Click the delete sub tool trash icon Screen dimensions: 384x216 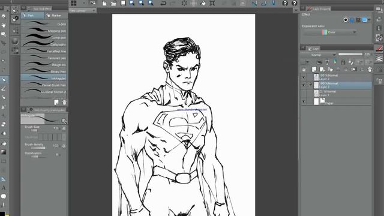(x=64, y=102)
